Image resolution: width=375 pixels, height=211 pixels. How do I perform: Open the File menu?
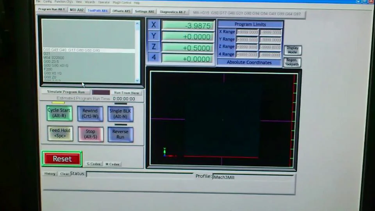pyautogui.click(x=38, y=2)
